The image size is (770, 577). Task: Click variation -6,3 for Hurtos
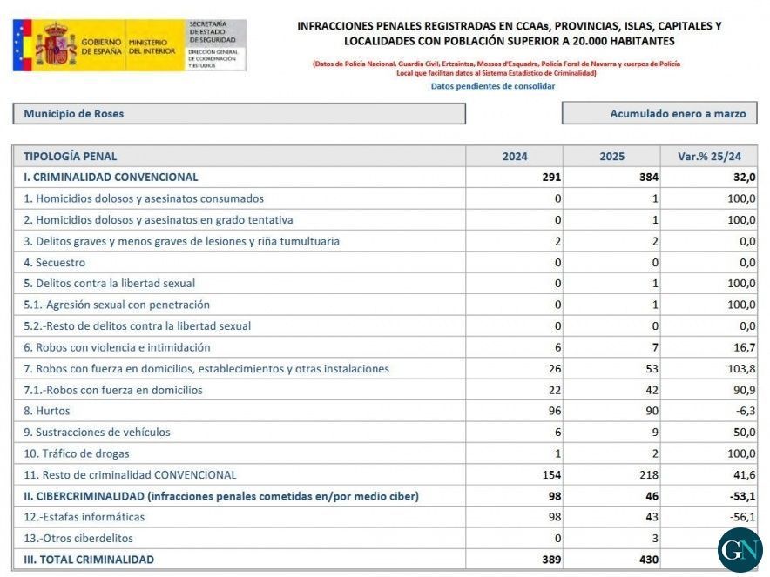pyautogui.click(x=746, y=411)
